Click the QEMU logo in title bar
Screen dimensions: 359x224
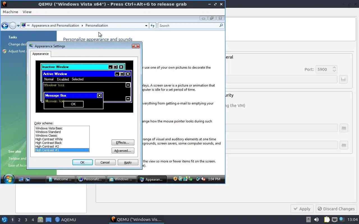[x=4, y=4]
